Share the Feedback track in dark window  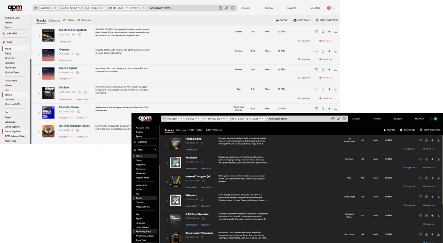[426, 159]
